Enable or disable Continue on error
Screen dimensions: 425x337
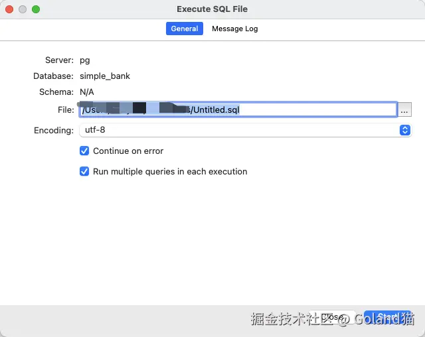pos(84,151)
